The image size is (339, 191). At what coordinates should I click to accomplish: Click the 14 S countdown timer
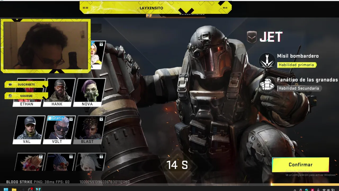click(x=177, y=165)
